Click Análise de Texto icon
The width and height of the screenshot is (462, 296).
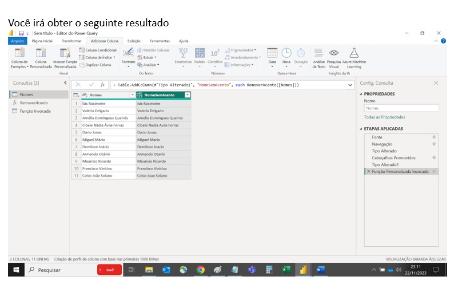coord(318,53)
